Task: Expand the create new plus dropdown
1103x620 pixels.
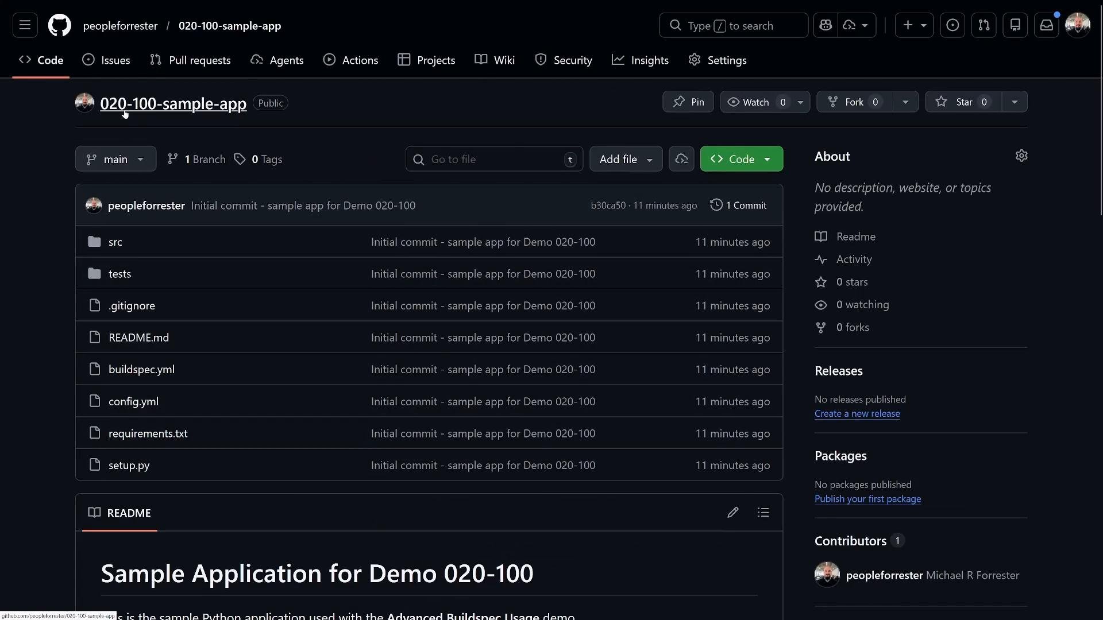Action: 914,25
